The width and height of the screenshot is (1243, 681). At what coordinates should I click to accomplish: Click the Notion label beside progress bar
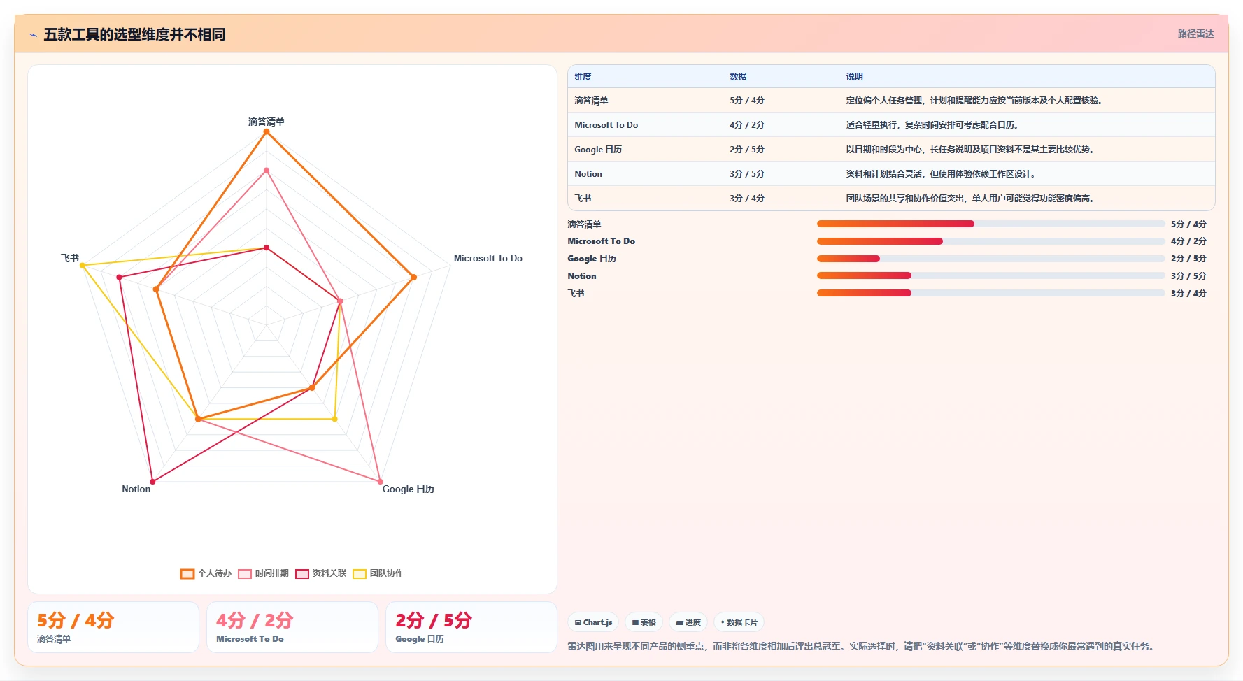click(582, 276)
